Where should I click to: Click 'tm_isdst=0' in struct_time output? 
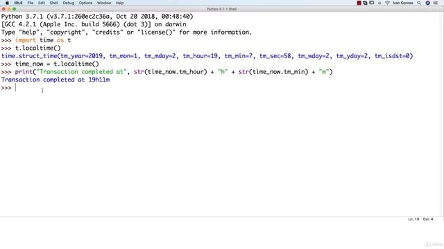(x=392, y=56)
